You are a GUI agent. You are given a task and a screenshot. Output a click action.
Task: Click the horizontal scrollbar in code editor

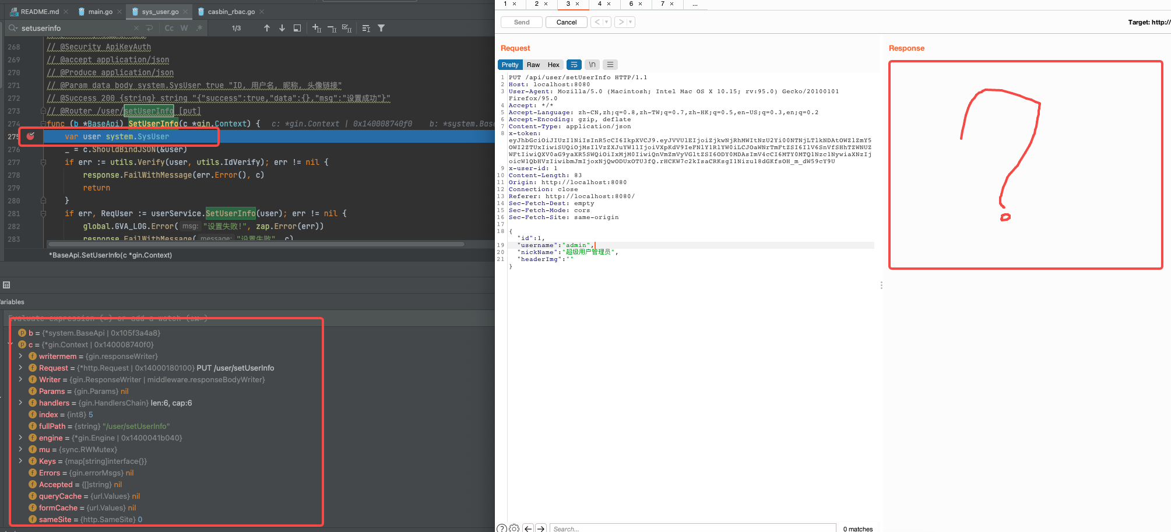pyautogui.click(x=256, y=244)
